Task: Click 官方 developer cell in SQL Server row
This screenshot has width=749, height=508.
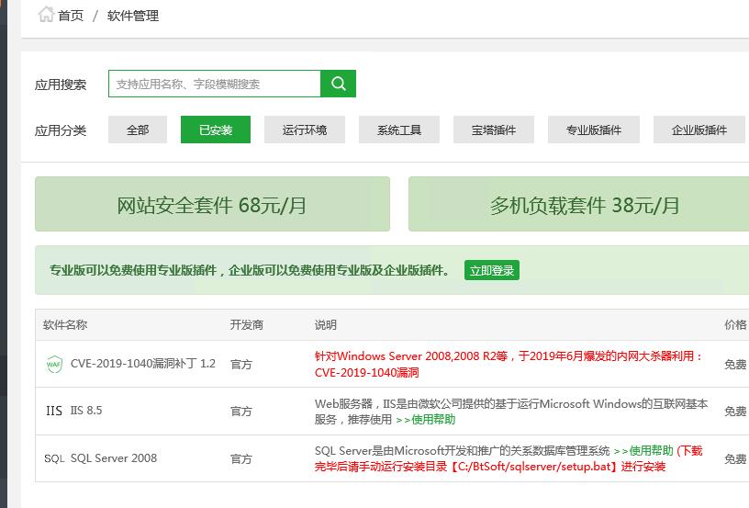Action: (240, 459)
